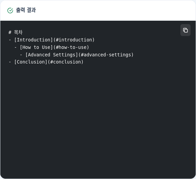Click the green checkmark circle icon
The width and height of the screenshot is (196, 179).
pos(10,11)
